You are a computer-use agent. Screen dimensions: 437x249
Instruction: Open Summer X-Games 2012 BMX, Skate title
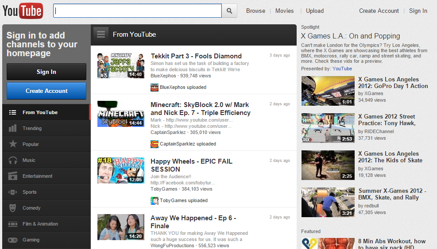(x=392, y=194)
